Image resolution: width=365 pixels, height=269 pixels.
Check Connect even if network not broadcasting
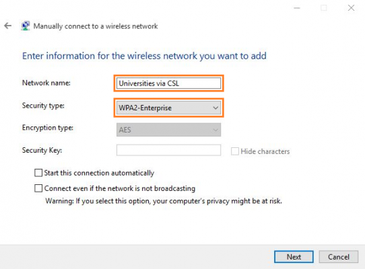pos(38,188)
